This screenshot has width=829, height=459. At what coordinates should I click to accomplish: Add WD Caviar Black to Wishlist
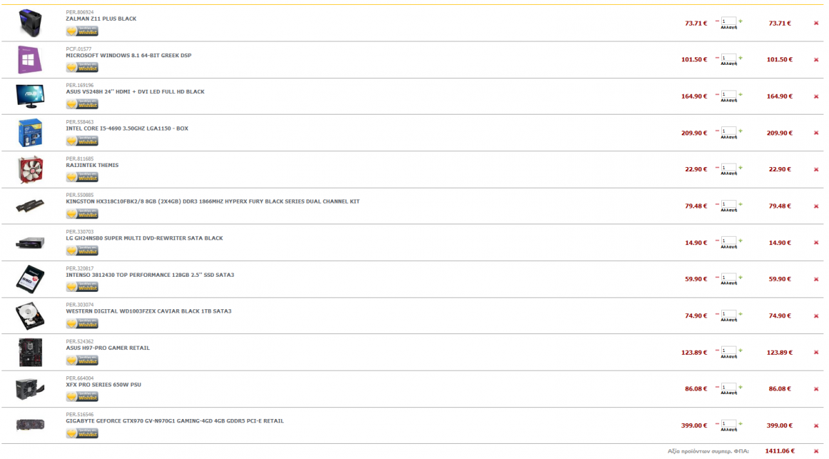point(82,324)
